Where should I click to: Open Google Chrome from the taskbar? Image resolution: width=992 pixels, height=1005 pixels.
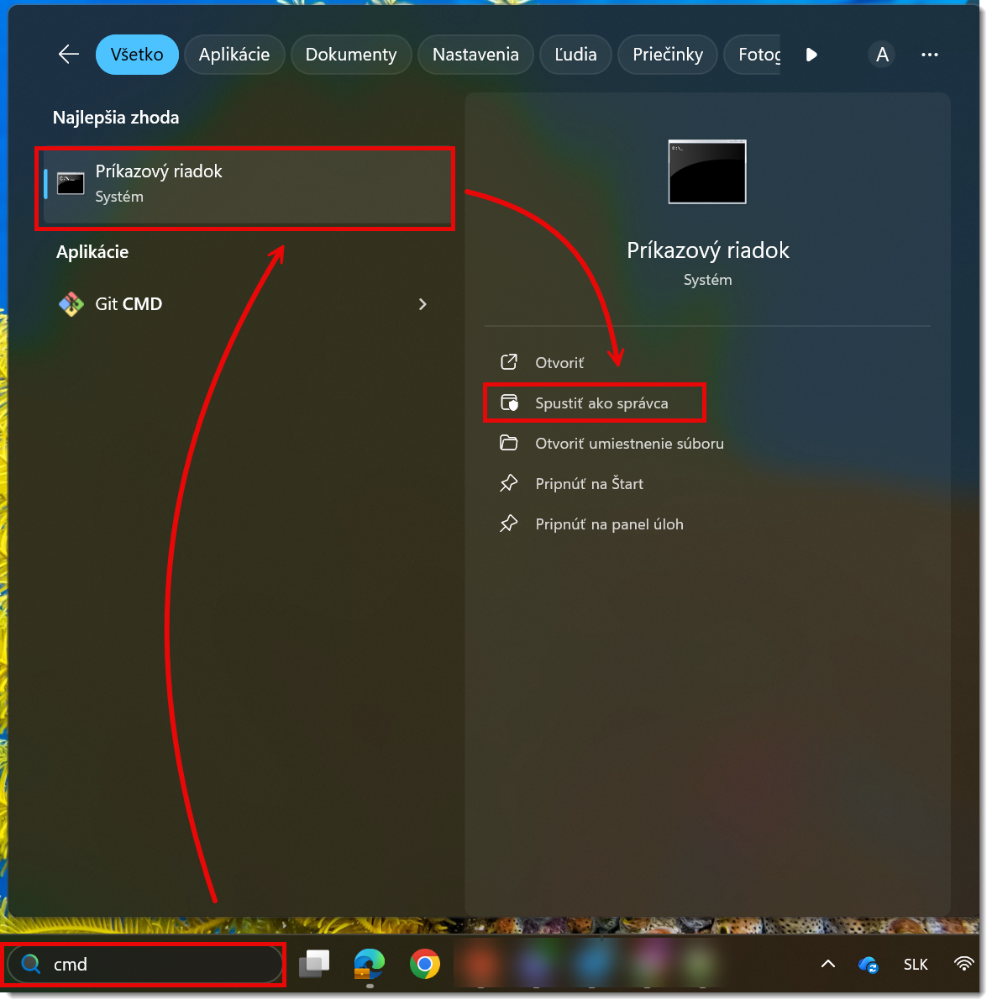[425, 964]
